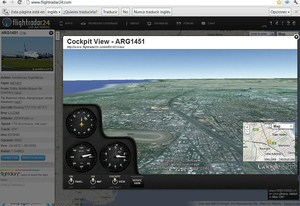Image resolution: width=300 pixels, height=206 pixels.
Task: Click the Terms of Use link on mini map
Action: click(286, 159)
